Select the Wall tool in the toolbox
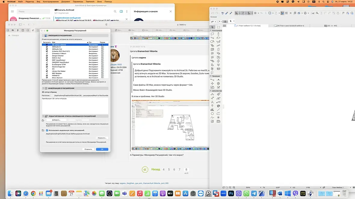The height and width of the screenshot is (199, 355). [x=212, y=34]
